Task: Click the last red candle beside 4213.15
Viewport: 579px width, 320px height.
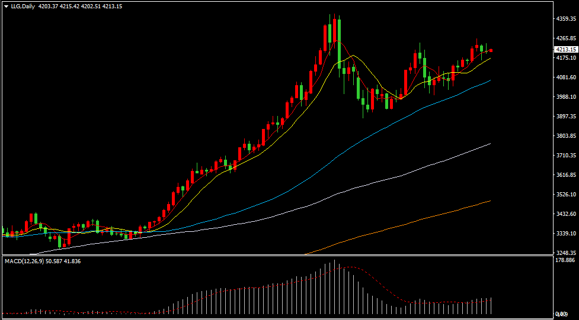Action: (491, 50)
